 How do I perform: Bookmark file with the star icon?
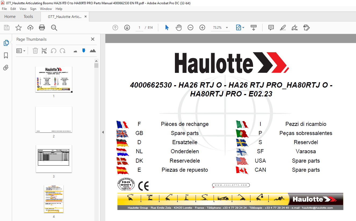click(18, 28)
